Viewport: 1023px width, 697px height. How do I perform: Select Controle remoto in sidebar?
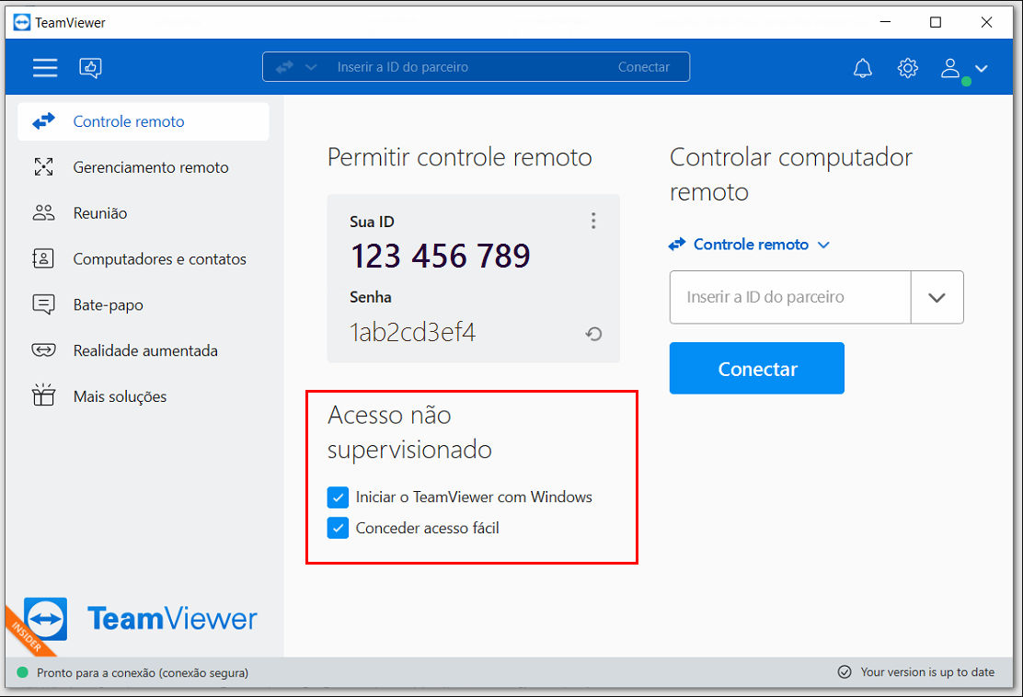144,121
